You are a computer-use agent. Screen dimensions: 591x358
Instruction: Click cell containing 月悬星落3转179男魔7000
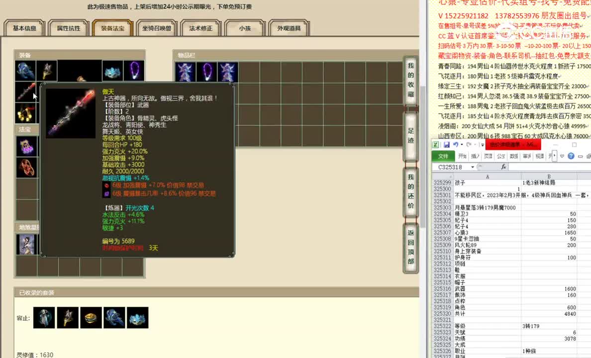[x=488, y=208]
